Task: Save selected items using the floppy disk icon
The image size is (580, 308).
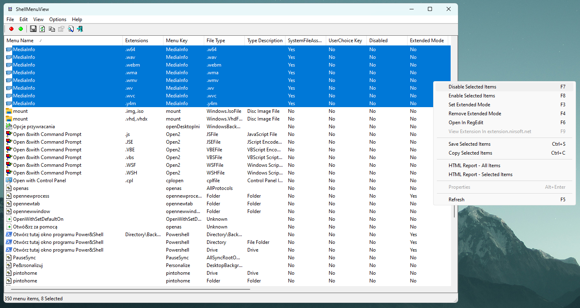Action: [33, 29]
